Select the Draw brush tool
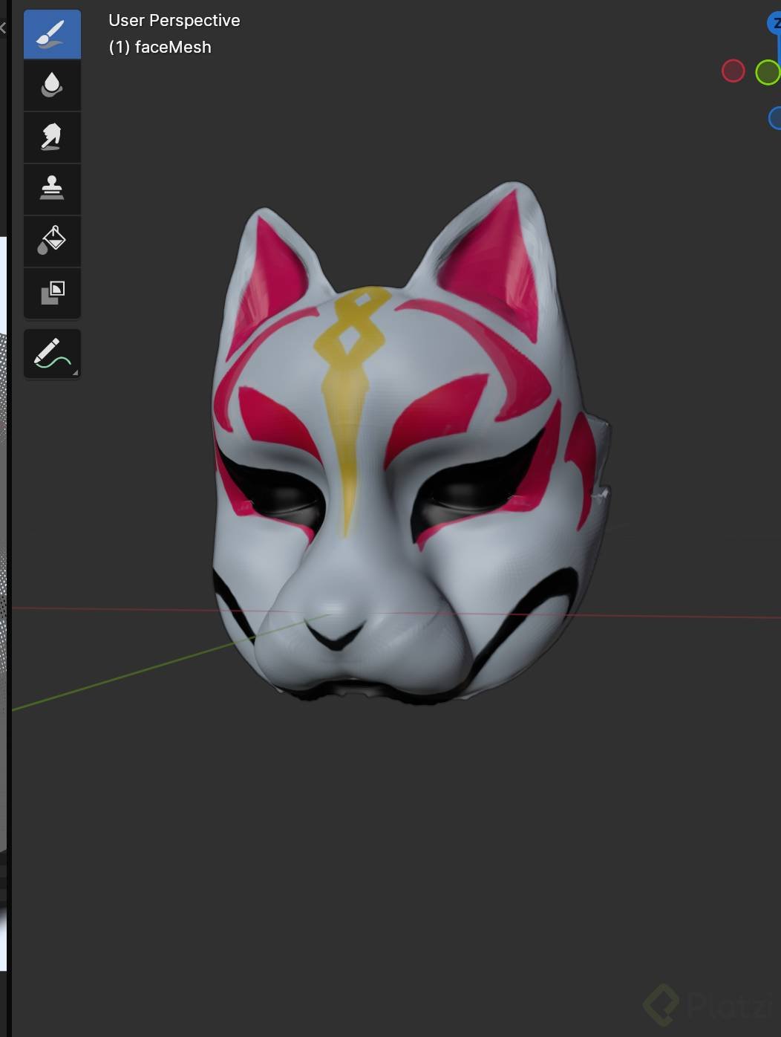 point(52,34)
